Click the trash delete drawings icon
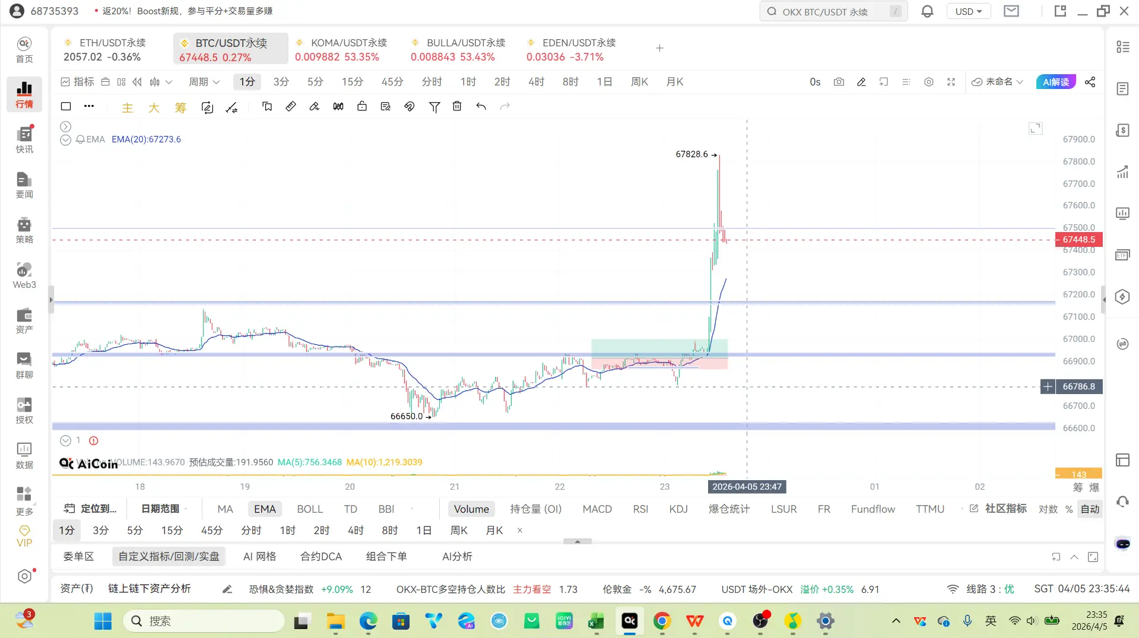This screenshot has width=1139, height=638. [456, 107]
